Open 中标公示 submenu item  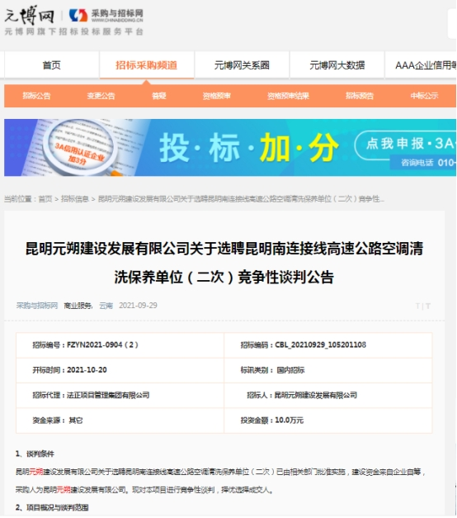(424, 96)
